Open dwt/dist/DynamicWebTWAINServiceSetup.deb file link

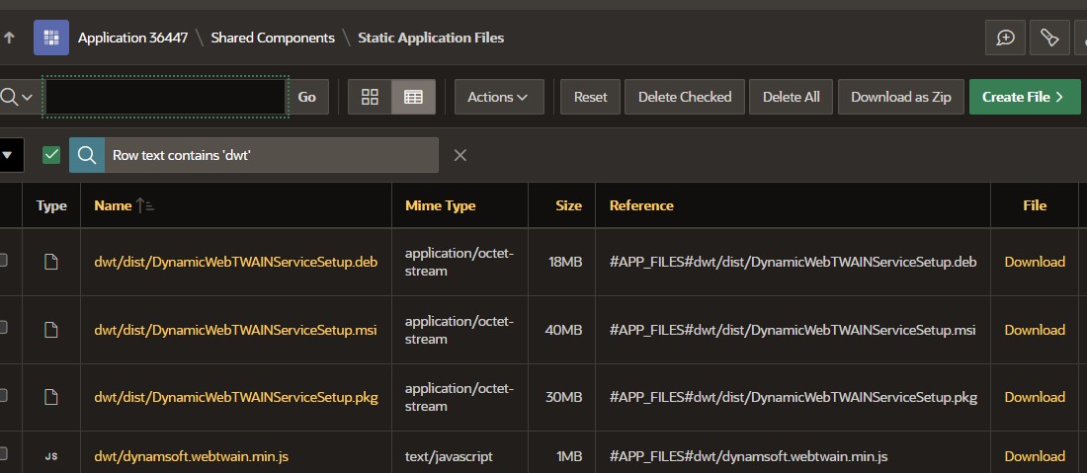[236, 262]
